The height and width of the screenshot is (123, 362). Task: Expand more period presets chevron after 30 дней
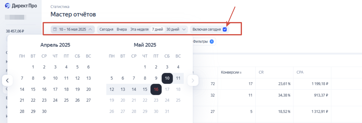(184, 30)
